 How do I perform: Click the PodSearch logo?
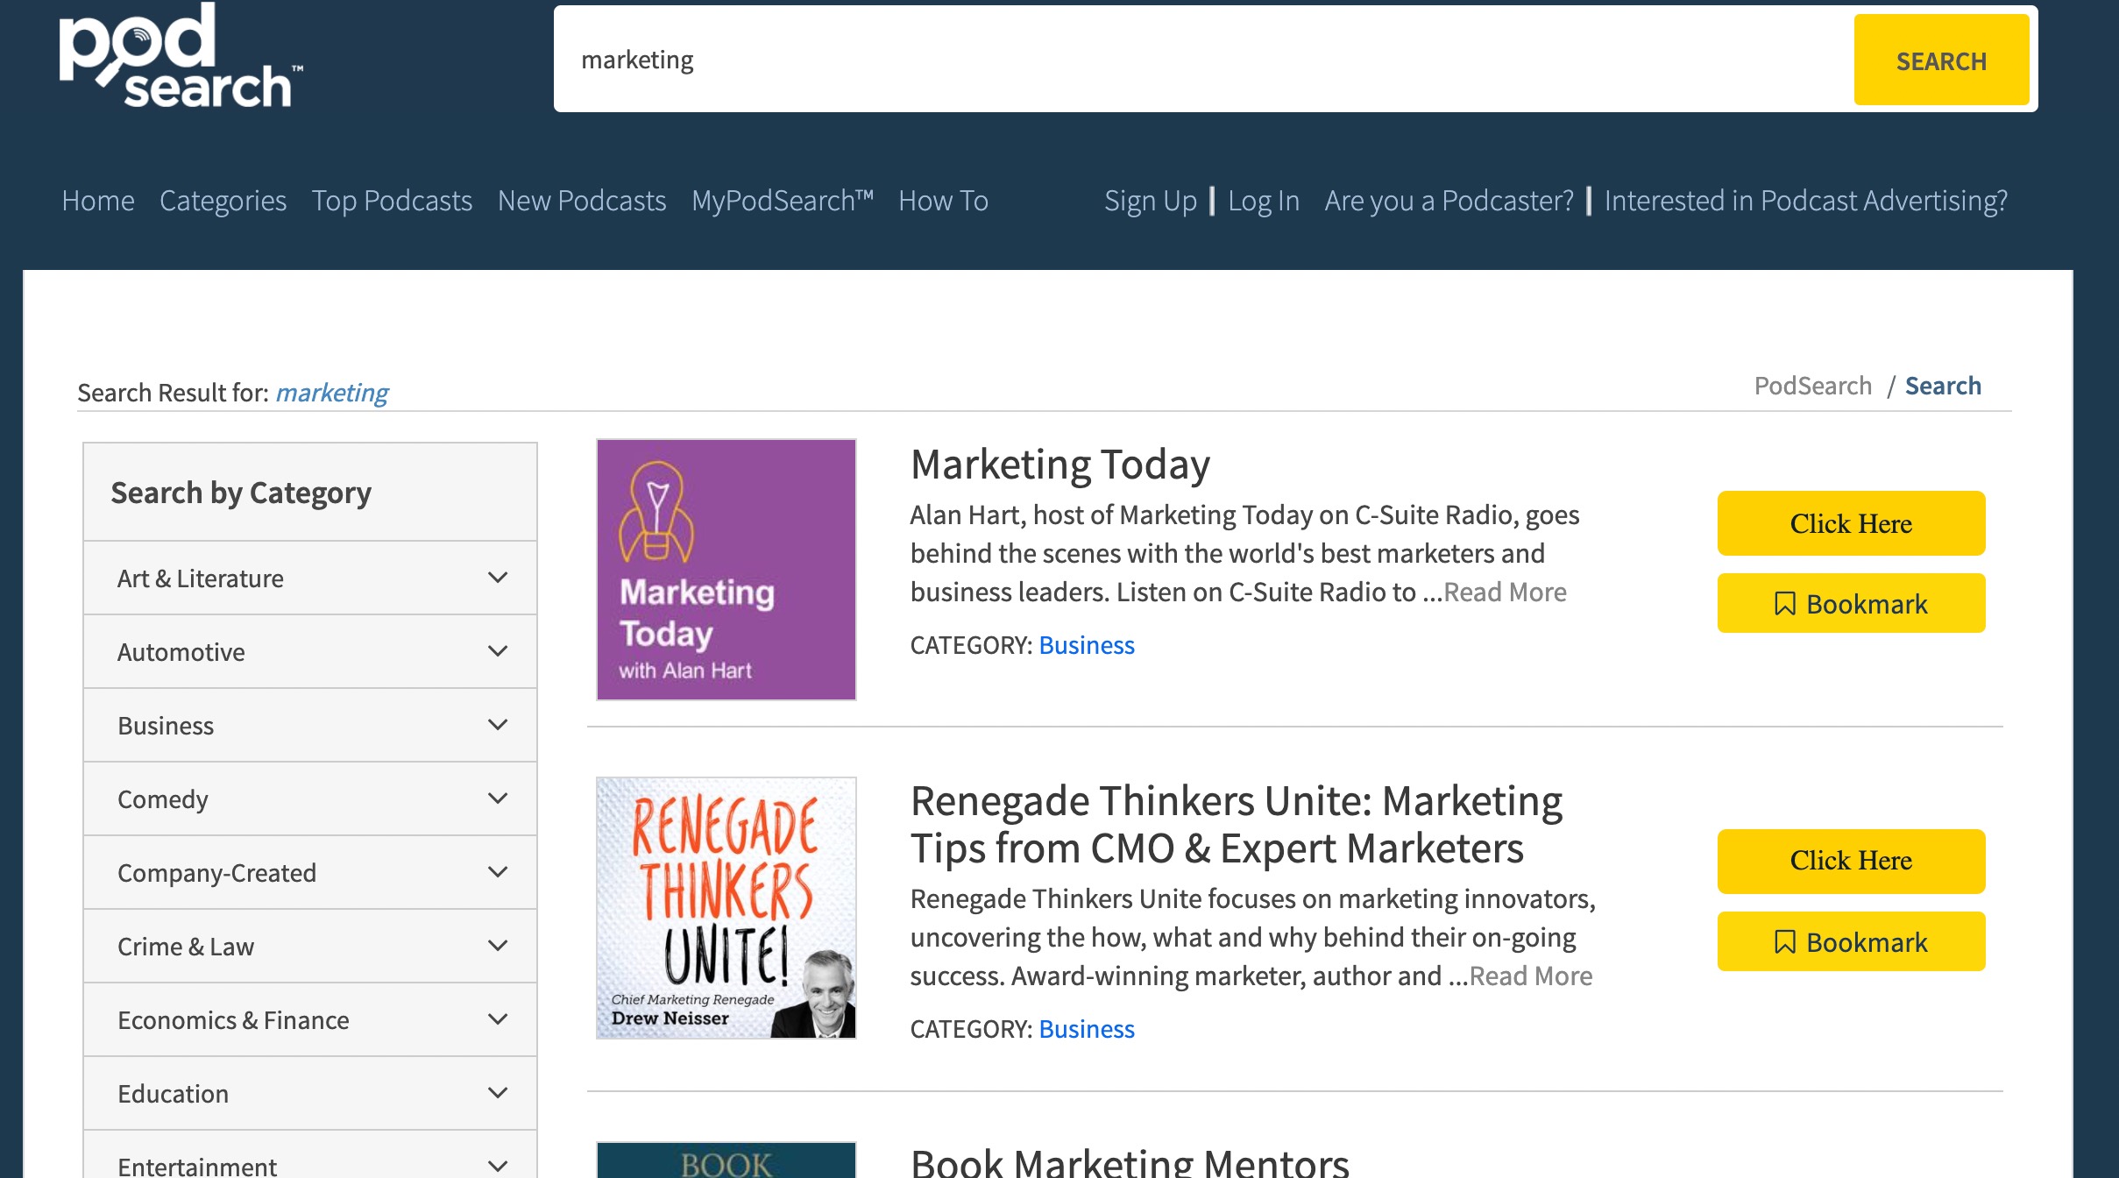tap(181, 56)
